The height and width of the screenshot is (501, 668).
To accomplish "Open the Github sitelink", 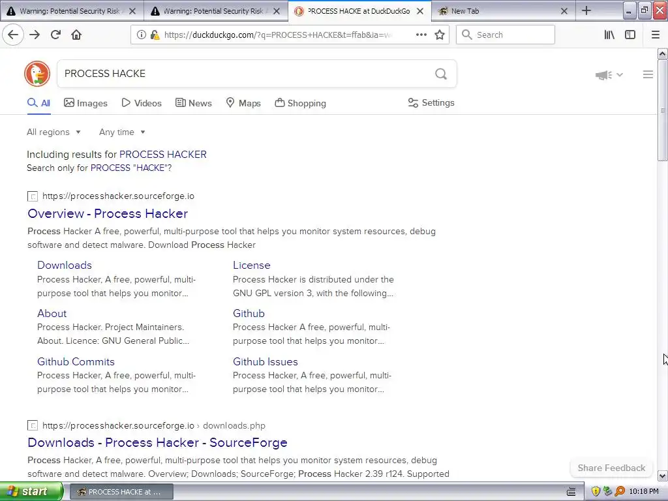I will [249, 313].
